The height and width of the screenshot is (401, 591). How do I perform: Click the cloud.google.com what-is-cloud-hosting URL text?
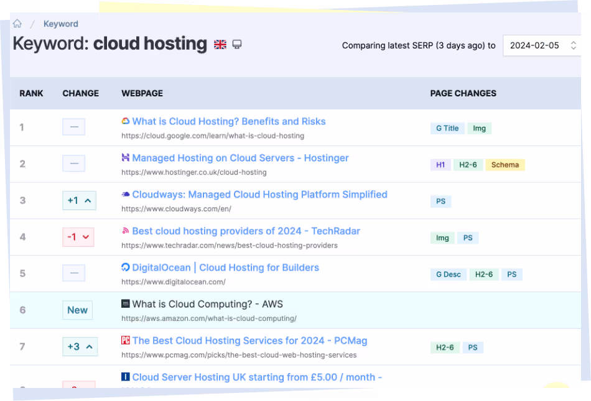click(213, 136)
